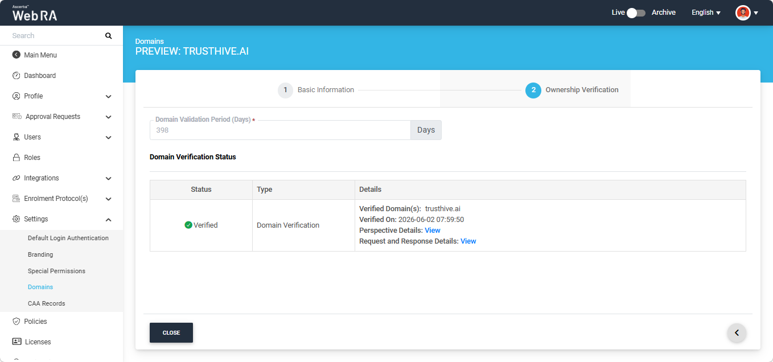The image size is (773, 362).
Task: Click the Status column header
Action: click(x=201, y=190)
